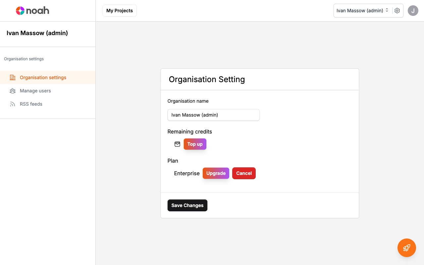Image resolution: width=424 pixels, height=265 pixels.
Task: Click the orange rocket floating button
Action: [406, 247]
